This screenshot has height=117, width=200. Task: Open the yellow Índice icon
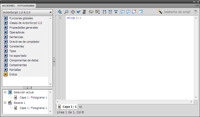click(x=5, y=74)
